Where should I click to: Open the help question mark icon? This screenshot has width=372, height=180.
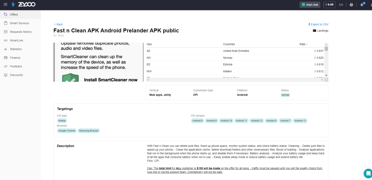click(x=351, y=5)
